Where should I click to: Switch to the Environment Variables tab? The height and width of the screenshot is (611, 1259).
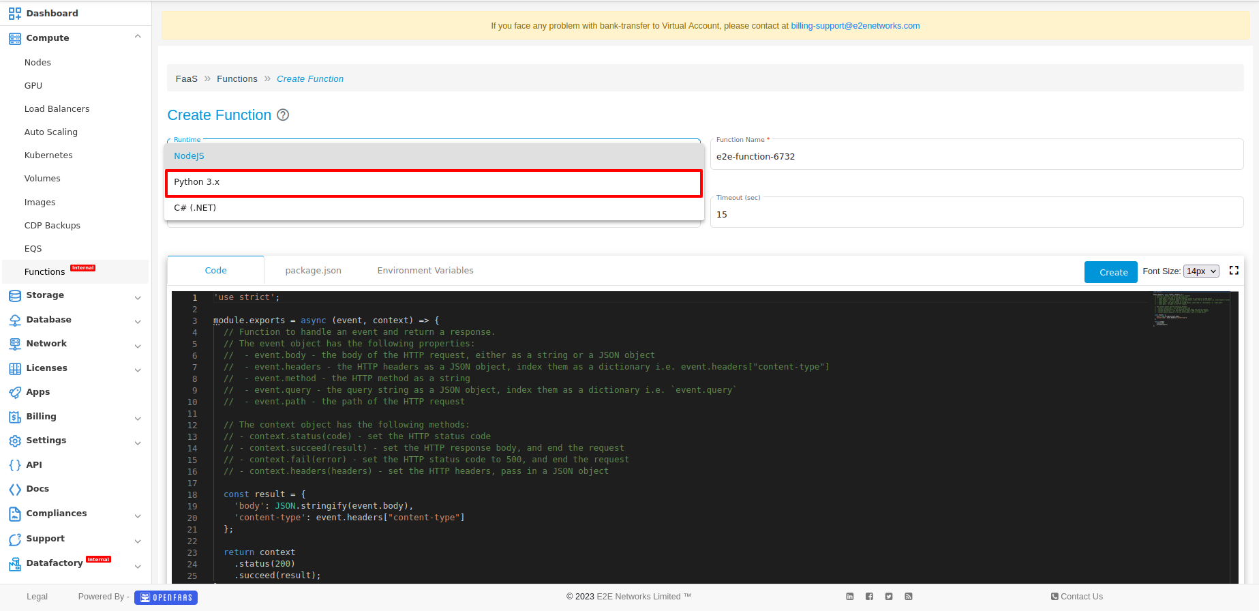(425, 271)
